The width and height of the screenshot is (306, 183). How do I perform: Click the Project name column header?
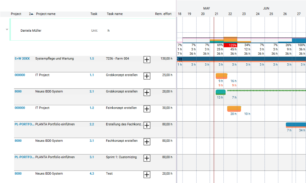click(x=46, y=14)
